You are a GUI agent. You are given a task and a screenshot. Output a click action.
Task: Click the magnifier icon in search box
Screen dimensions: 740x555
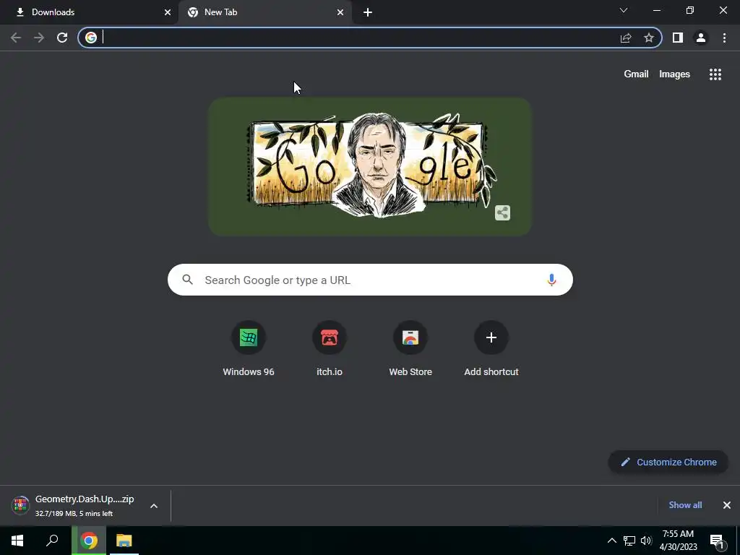tap(188, 280)
